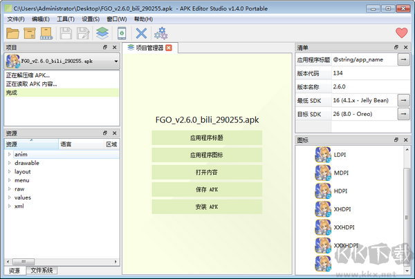Click the 应用程序标题 button
The width and height of the screenshot is (415, 279).
pos(207,137)
